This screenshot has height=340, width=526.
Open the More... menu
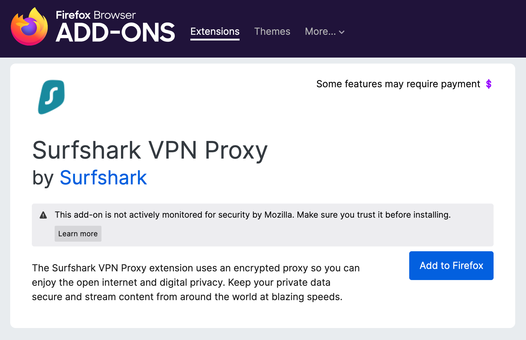click(x=321, y=31)
